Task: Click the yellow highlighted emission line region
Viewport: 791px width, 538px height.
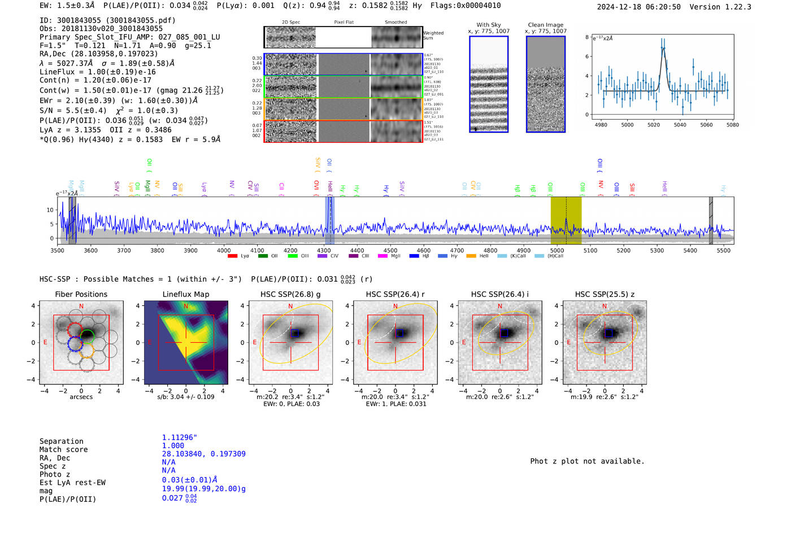Action: pos(566,221)
